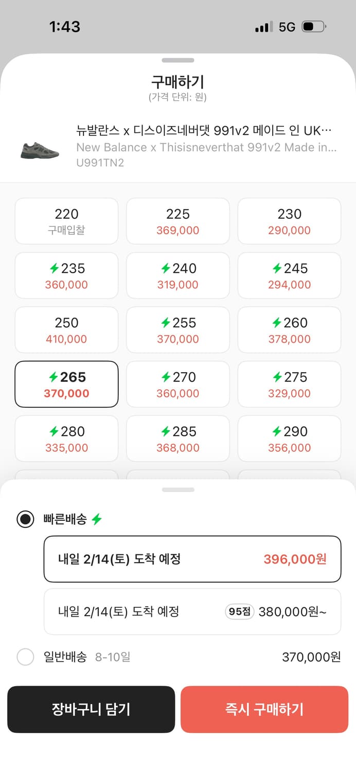
Task: Tap the New Balance 991v2 sneaker thumbnail
Action: click(40, 150)
